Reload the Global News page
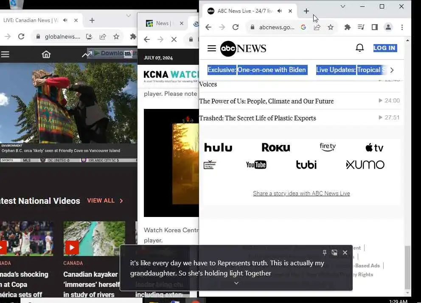The width and height of the screenshot is (421, 303). 21,36
